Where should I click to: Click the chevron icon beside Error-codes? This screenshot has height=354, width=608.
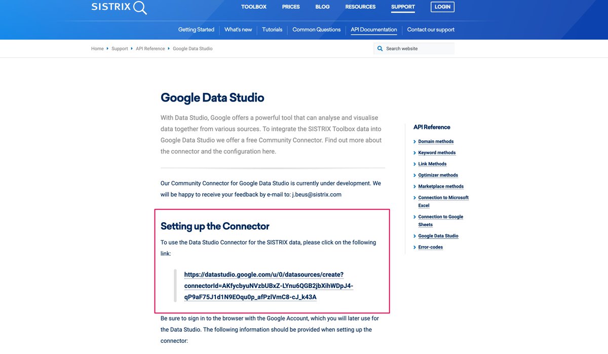[414, 247]
